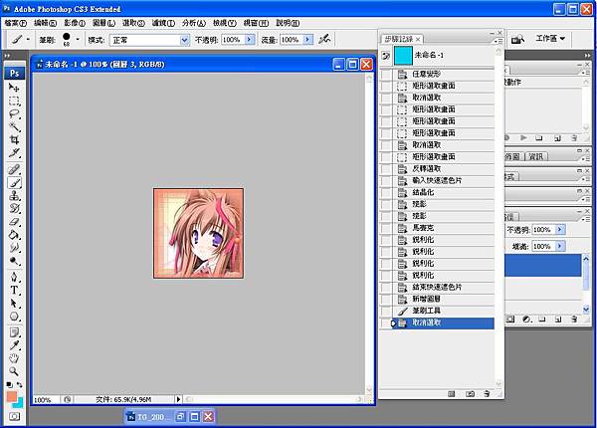Select the Magic Wand tool
The width and height of the screenshot is (597, 428).
[14, 126]
